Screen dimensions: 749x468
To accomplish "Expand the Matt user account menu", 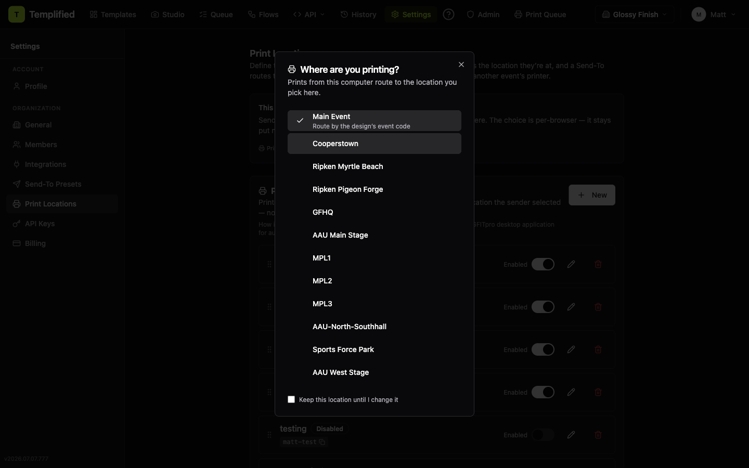I will (714, 15).
